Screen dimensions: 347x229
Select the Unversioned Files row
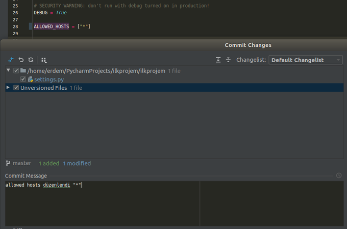click(175, 88)
